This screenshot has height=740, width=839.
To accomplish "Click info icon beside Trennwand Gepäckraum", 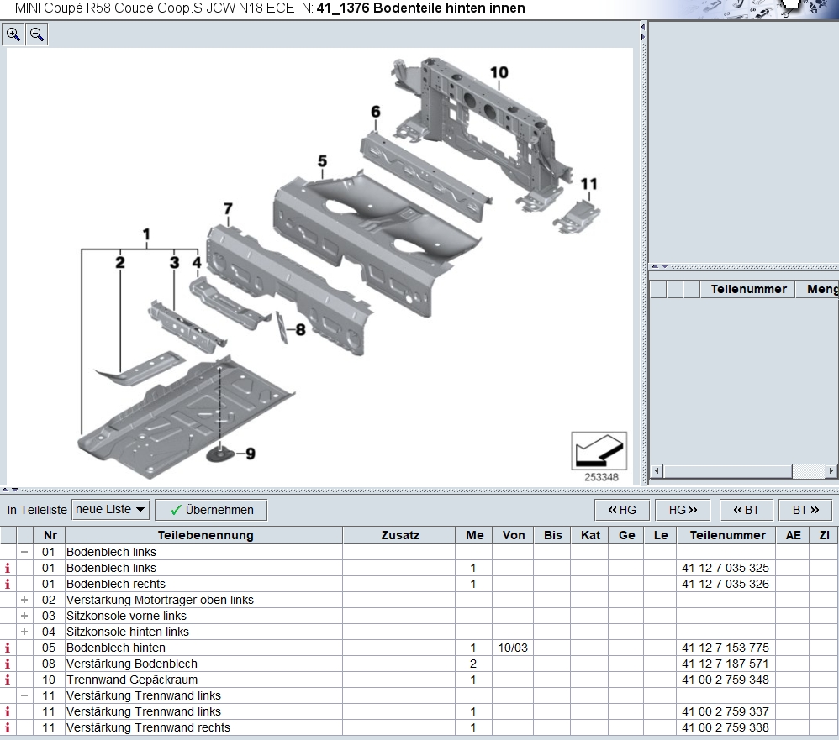I will coord(8,680).
